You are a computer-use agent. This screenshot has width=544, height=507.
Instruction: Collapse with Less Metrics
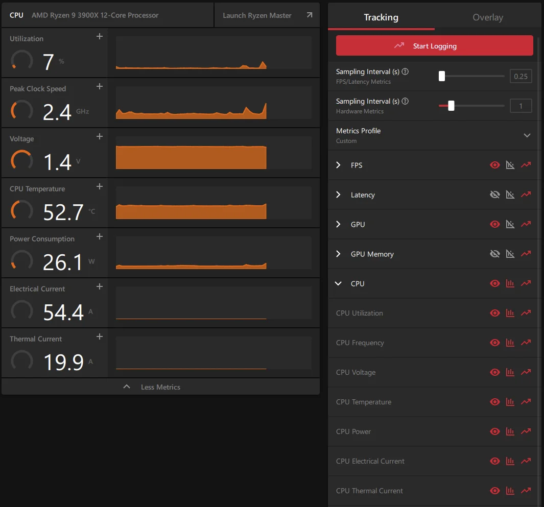point(160,387)
